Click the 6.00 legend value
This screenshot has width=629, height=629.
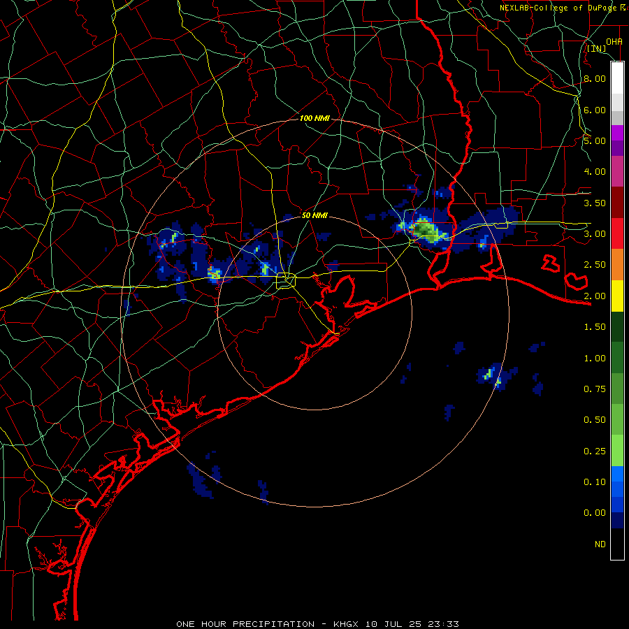[595, 110]
